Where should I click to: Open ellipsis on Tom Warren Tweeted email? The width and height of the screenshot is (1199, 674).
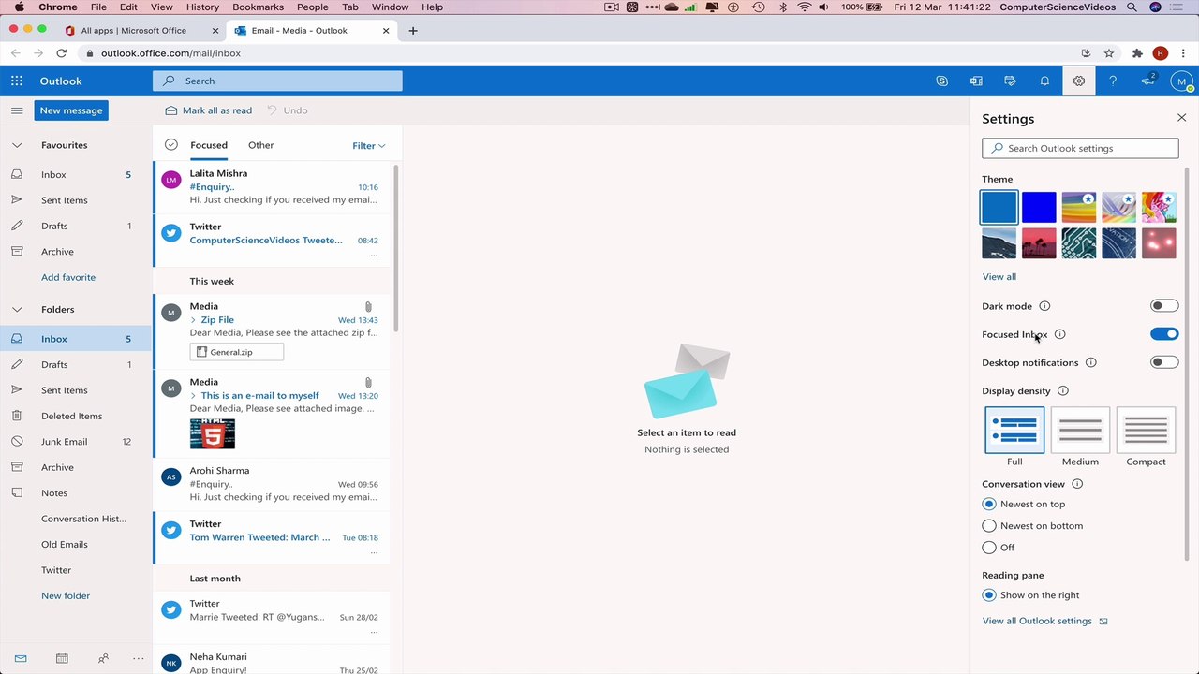click(374, 552)
